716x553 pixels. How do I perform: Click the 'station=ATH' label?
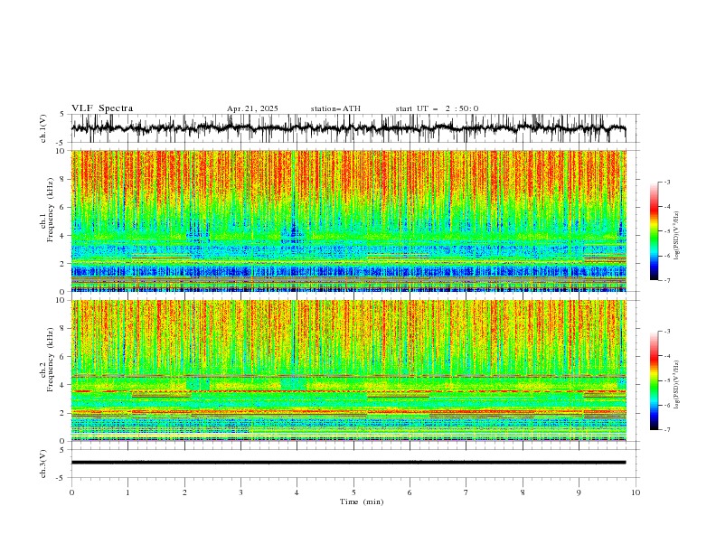(335, 108)
